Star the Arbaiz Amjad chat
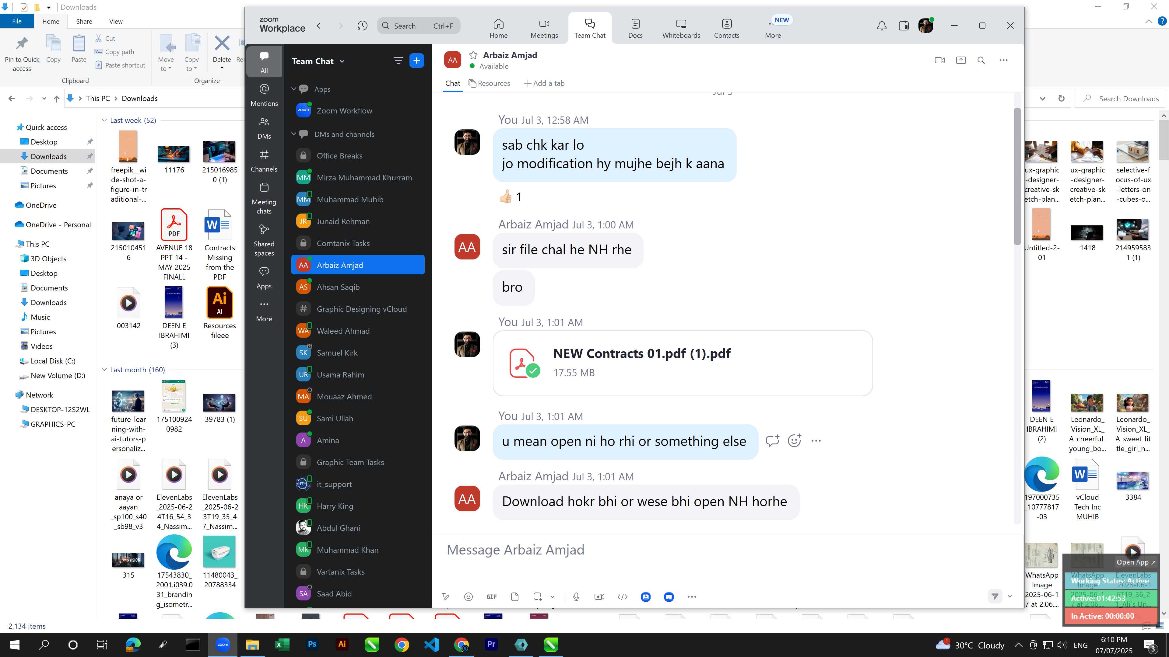Viewport: 1169px width, 657px height. click(x=473, y=55)
